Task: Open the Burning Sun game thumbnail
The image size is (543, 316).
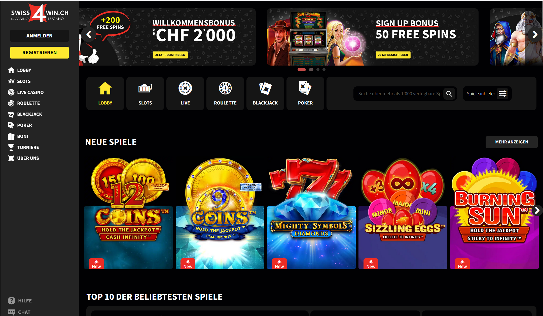Action: (x=494, y=214)
